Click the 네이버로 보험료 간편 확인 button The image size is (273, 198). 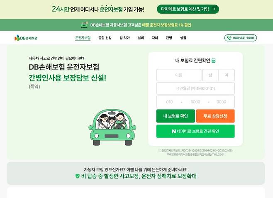pyautogui.click(x=195, y=131)
